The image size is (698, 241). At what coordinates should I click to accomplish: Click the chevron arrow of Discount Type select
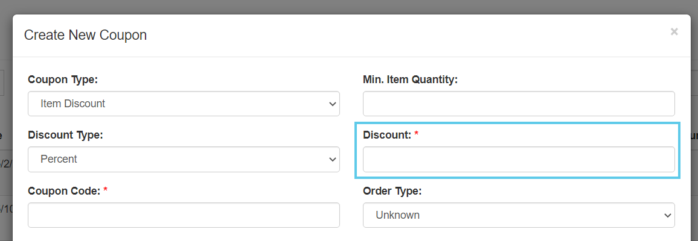tap(332, 159)
